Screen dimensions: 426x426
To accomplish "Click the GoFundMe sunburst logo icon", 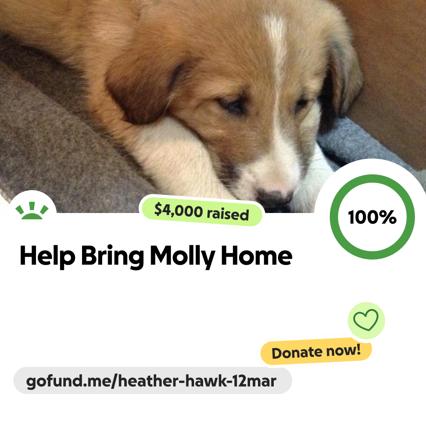I will coord(32,211).
